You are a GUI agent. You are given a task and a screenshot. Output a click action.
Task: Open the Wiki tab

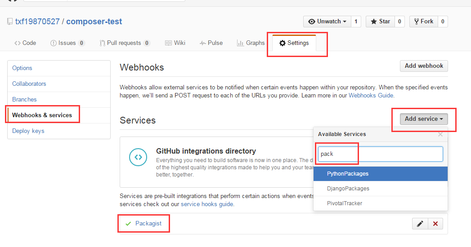click(175, 43)
